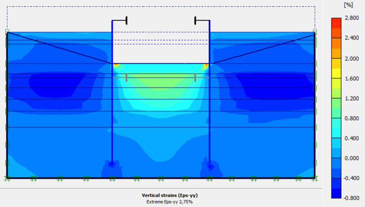
Task: Click the 0.800 legend value
Action: 351,118
